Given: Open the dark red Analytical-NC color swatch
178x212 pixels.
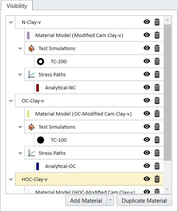Looking at the screenshot, I should point(38,88).
